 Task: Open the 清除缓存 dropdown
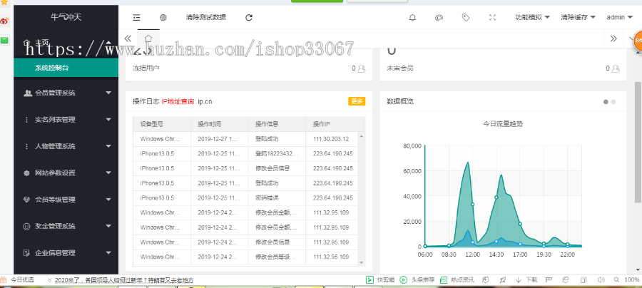578,17
